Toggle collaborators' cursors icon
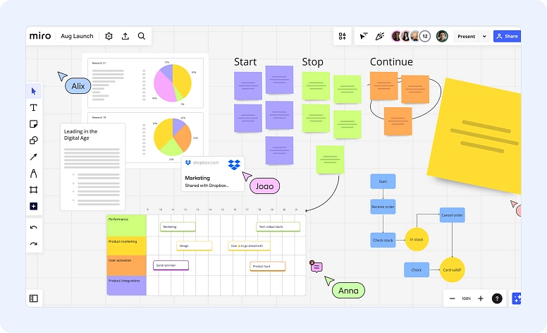Viewport: 547px width, 333px height. [x=364, y=36]
